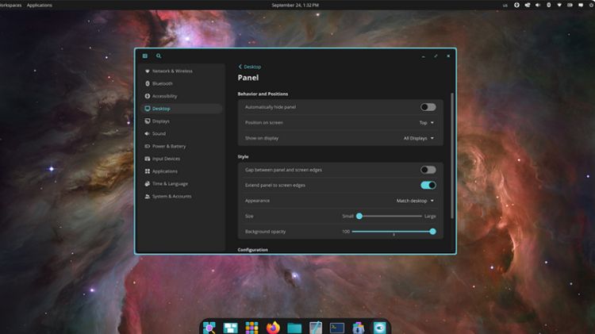Image resolution: width=595 pixels, height=334 pixels.
Task: Launch Firefox from the dock
Action: click(x=273, y=327)
